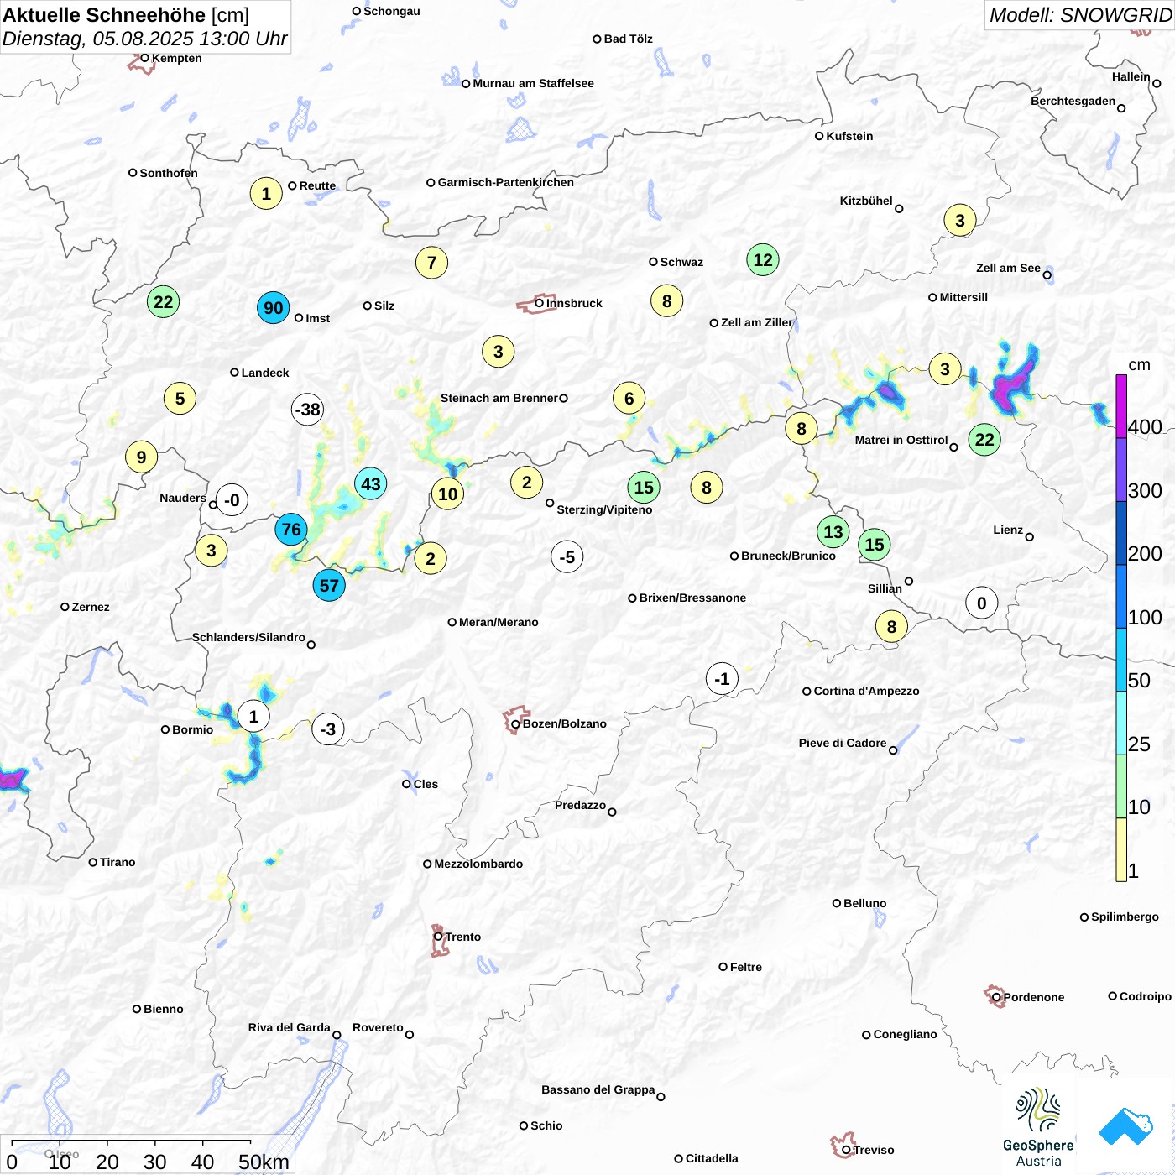Select the 12 cm marker east of Schwaz

pos(763,260)
